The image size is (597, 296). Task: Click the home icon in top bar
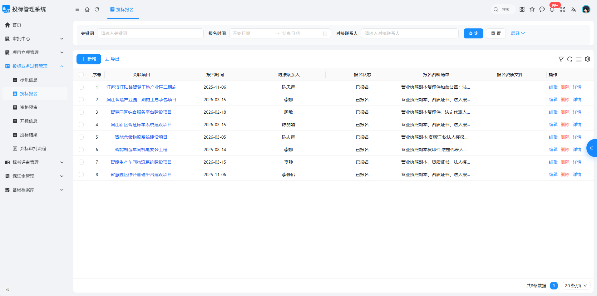pyautogui.click(x=87, y=9)
